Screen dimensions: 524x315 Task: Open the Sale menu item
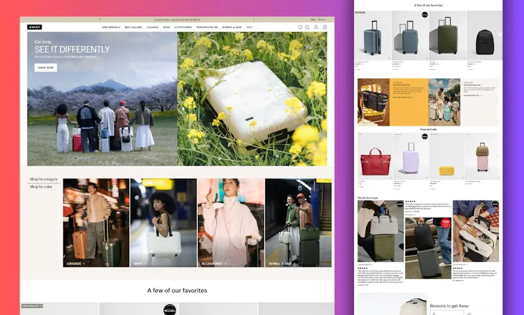point(250,28)
